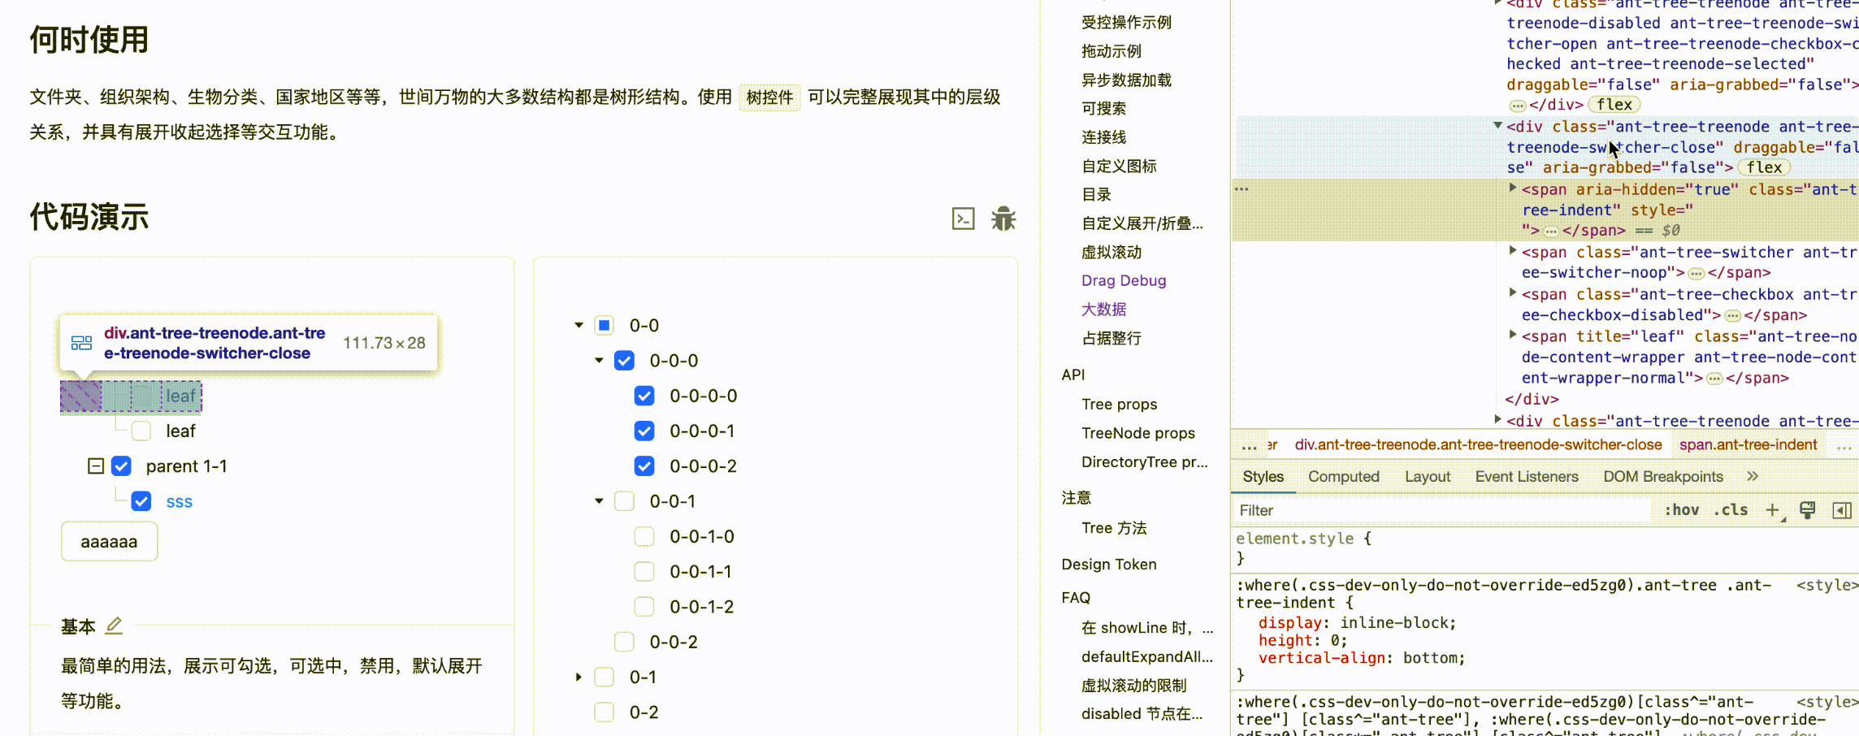This screenshot has height=736, width=1859.
Task: Click the edit pencil next to 基本
Action: 114,626
